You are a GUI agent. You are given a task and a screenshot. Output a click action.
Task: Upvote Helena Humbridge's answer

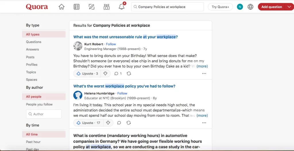pyautogui.click(x=88, y=123)
